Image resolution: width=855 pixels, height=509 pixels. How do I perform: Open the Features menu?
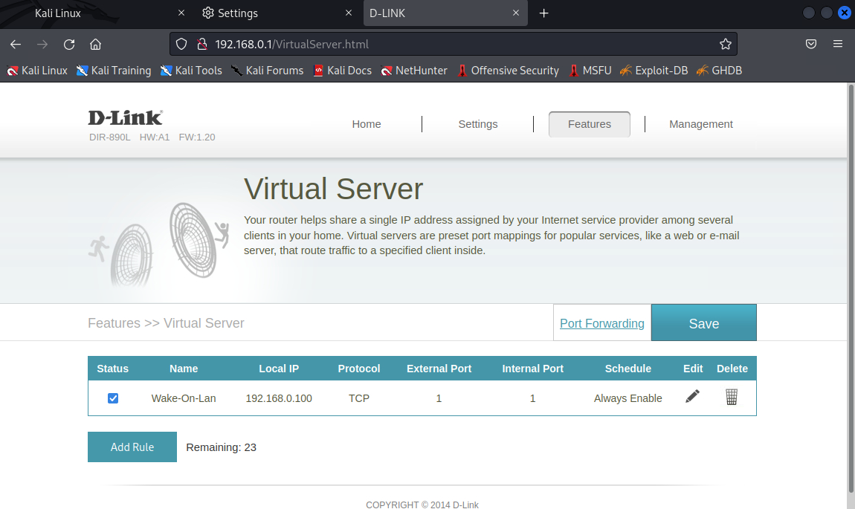coord(590,124)
